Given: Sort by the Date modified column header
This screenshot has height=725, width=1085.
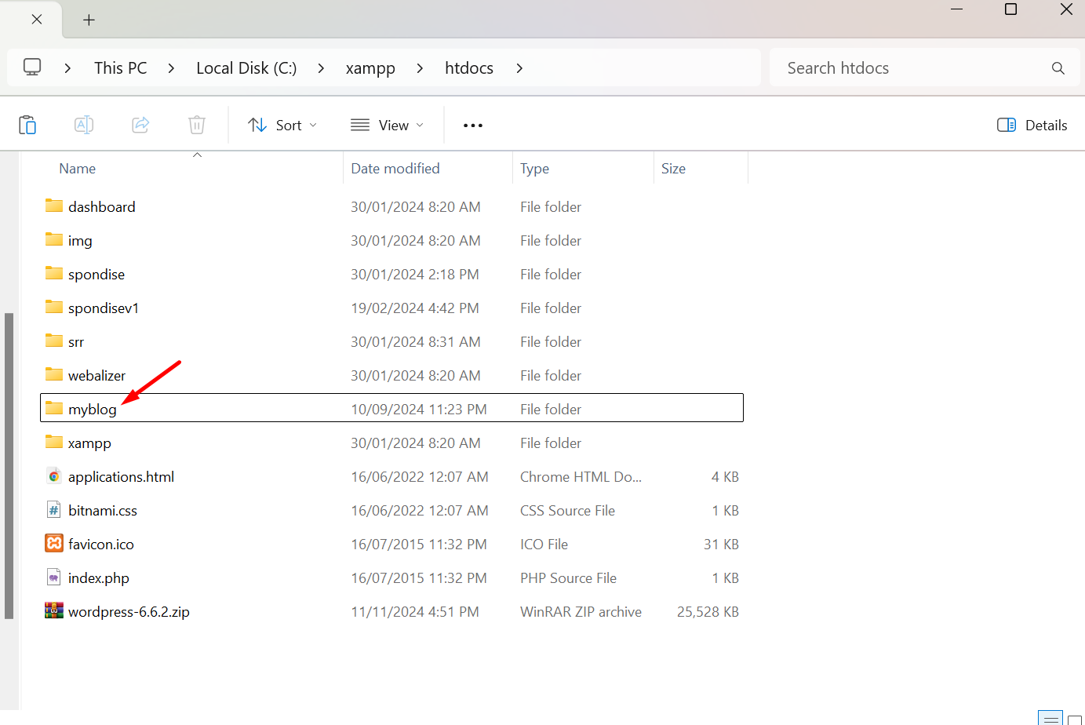Looking at the screenshot, I should [395, 169].
